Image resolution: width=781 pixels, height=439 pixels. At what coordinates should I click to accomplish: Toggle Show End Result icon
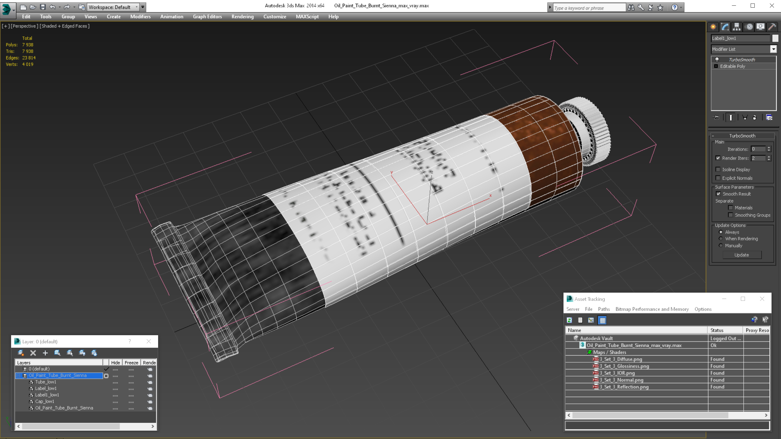click(731, 117)
